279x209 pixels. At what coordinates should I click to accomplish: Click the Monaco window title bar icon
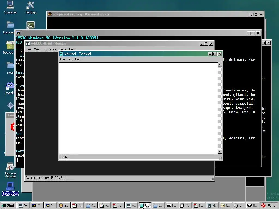coord(28,44)
